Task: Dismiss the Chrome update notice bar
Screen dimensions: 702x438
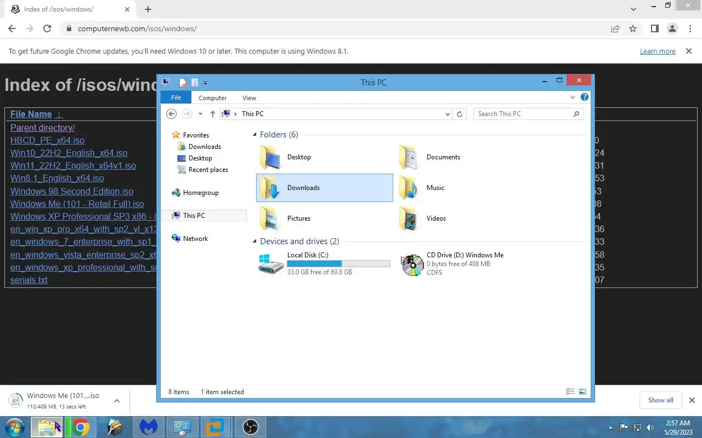Action: (689, 51)
